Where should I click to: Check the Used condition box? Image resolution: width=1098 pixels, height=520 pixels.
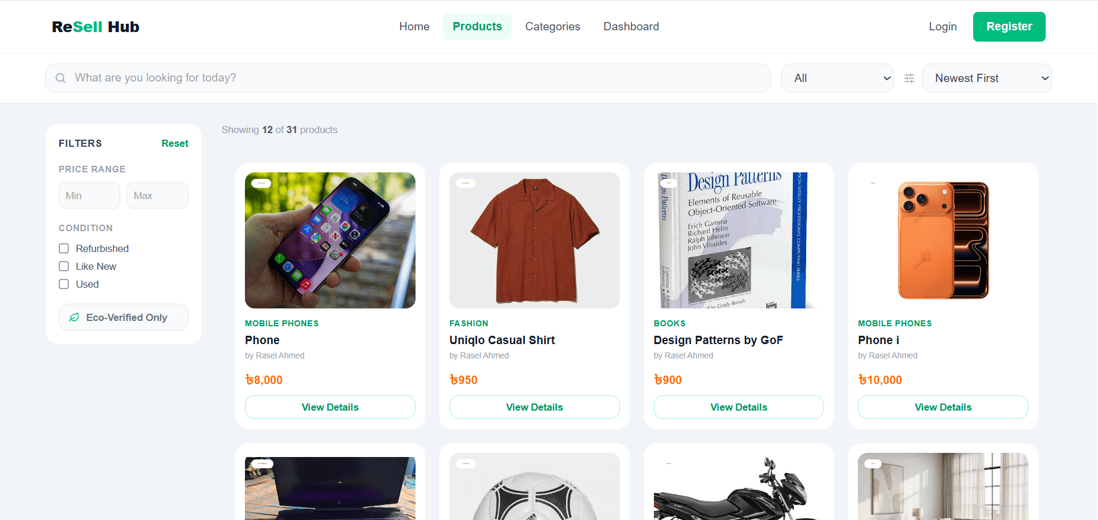tap(64, 284)
